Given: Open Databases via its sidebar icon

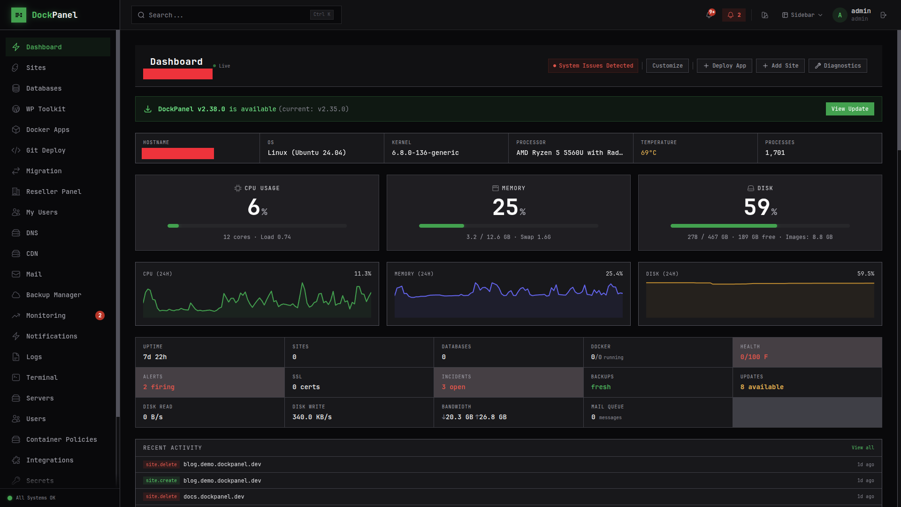Looking at the screenshot, I should click(x=16, y=88).
